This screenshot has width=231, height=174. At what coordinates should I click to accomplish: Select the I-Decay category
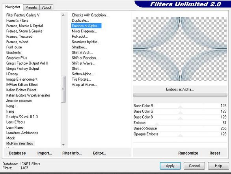coord(12,74)
